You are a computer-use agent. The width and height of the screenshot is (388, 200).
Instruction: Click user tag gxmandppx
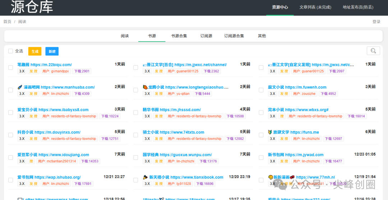(56, 71)
